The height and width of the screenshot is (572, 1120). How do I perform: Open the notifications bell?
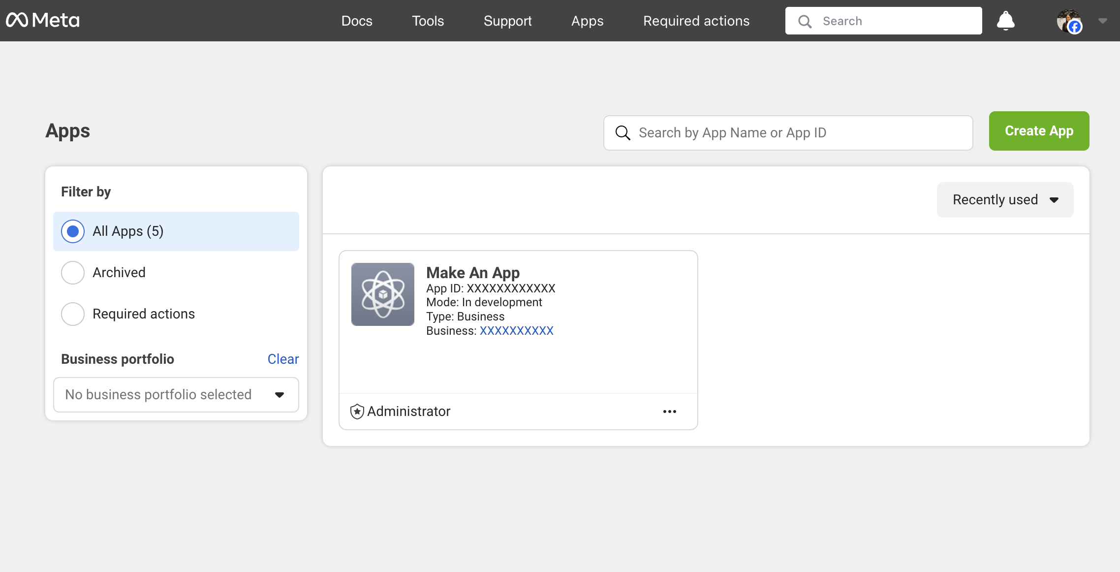coord(1005,21)
